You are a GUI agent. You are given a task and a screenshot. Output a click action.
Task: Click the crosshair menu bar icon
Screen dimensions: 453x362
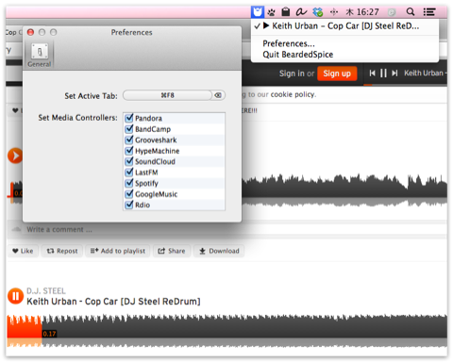point(334,12)
